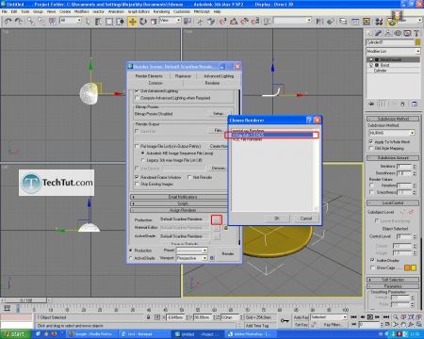Screen dimensions: 424x339
Task: Click the Go to End playback control
Action: click(x=386, y=317)
